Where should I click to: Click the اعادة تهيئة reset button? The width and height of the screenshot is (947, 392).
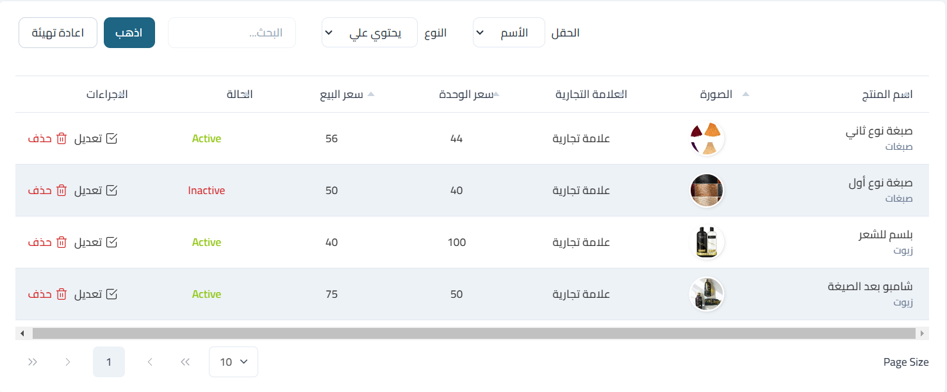(x=58, y=33)
